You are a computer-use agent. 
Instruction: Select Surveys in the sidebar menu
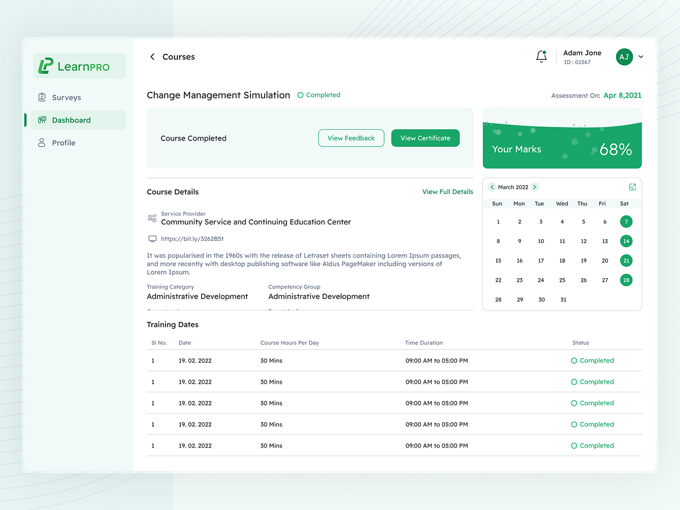[x=65, y=97]
